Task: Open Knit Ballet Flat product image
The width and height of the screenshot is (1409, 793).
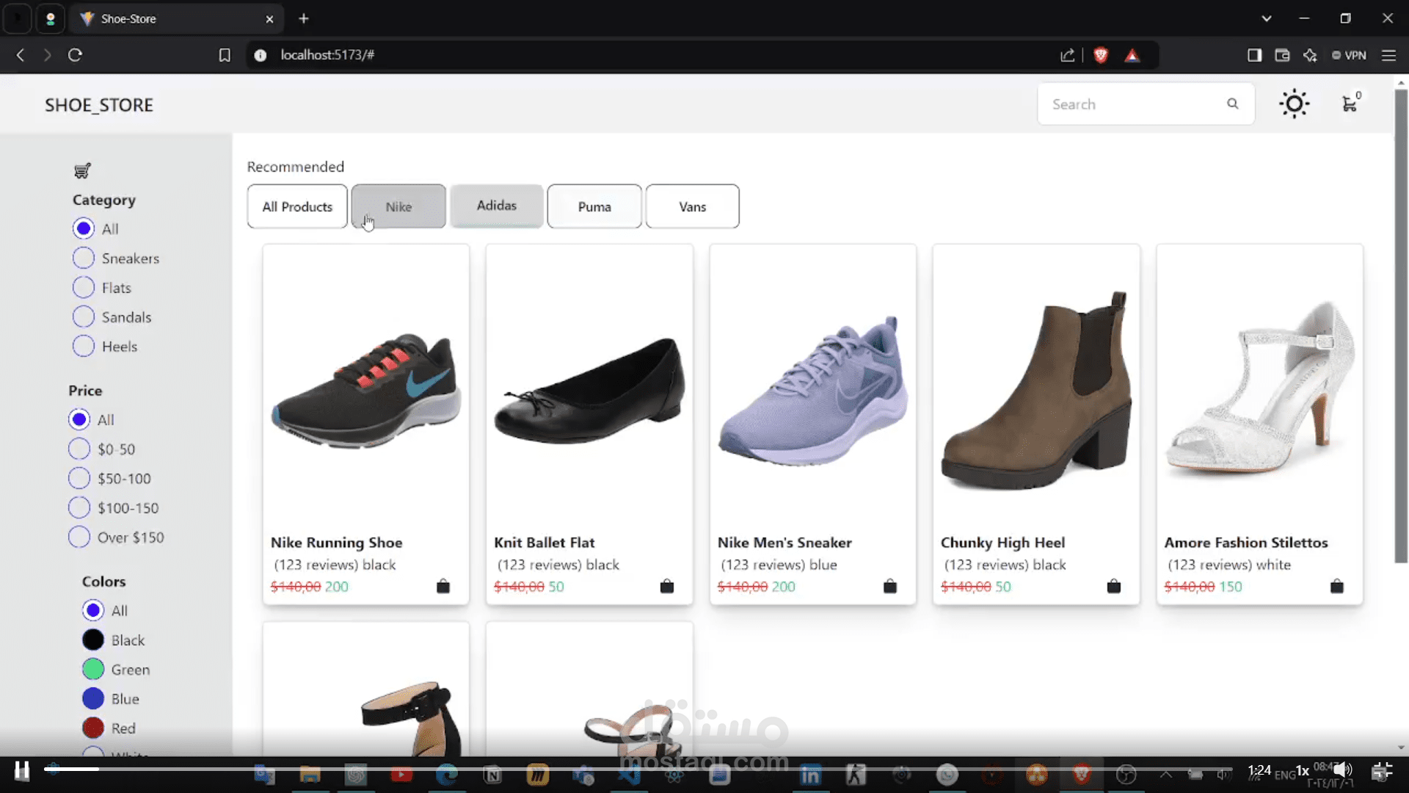Action: tap(589, 391)
